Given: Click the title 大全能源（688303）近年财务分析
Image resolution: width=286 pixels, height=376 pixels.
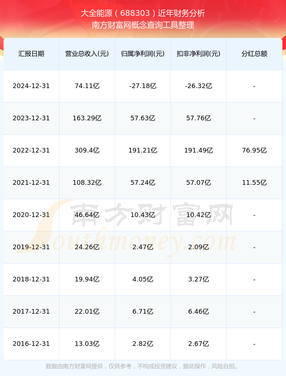Looking at the screenshot, I should (x=143, y=13).
